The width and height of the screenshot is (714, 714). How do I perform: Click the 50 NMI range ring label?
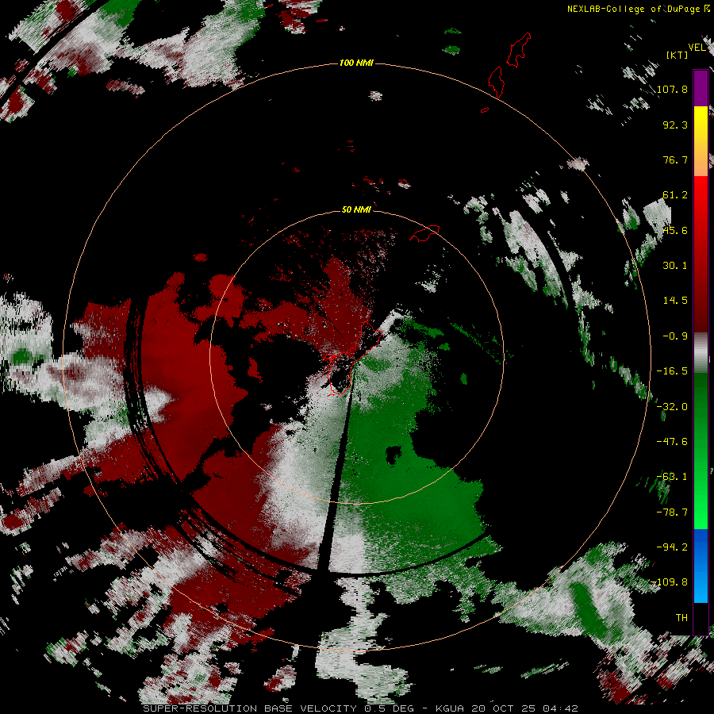[x=356, y=209]
